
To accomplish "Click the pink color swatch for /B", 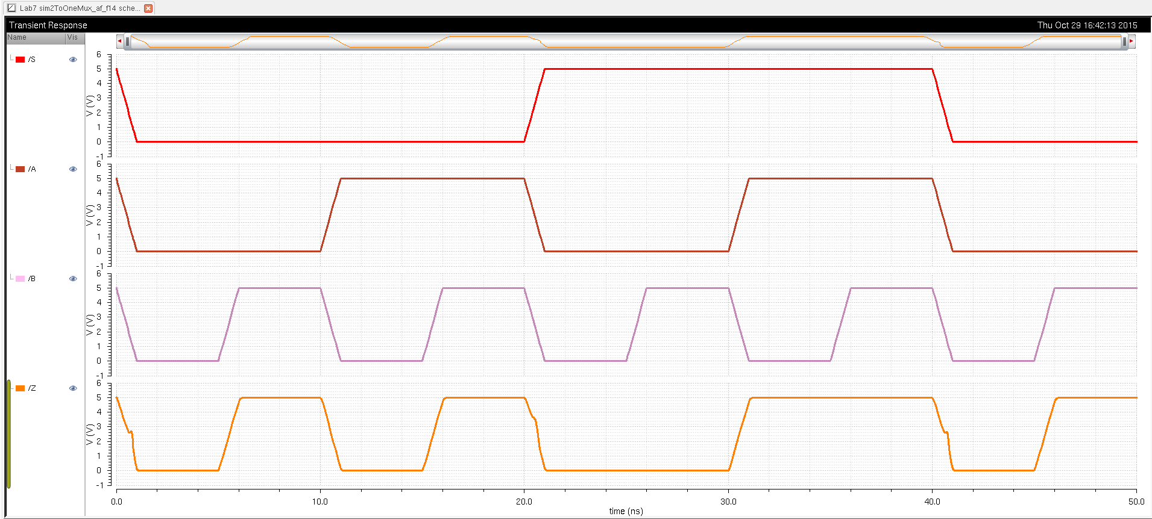I will pyautogui.click(x=20, y=279).
